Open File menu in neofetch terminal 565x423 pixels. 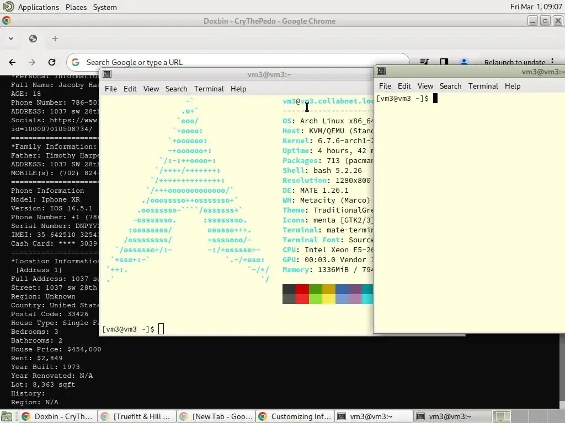[110, 89]
